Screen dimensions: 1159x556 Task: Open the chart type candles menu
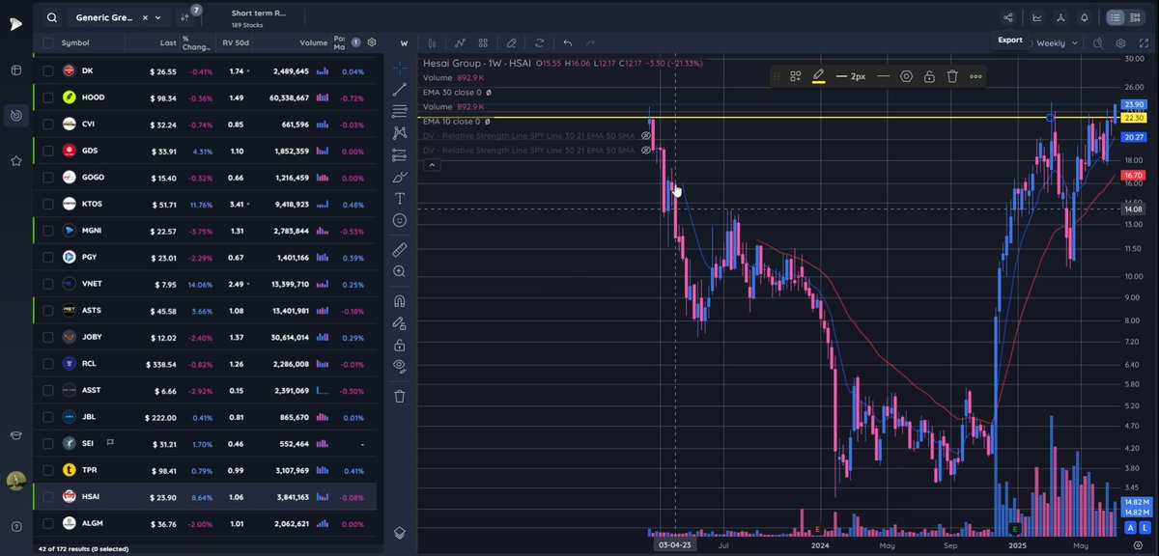tap(432, 42)
